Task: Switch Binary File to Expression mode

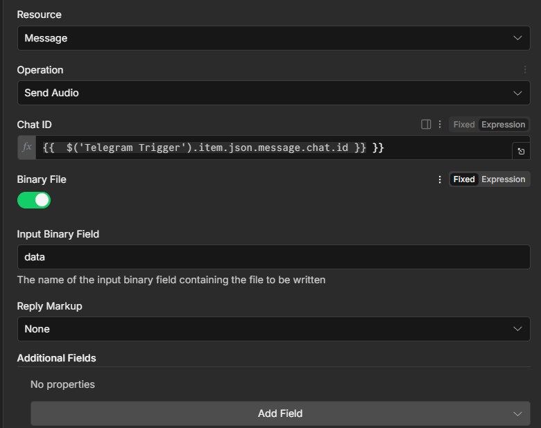Action: pyautogui.click(x=503, y=179)
